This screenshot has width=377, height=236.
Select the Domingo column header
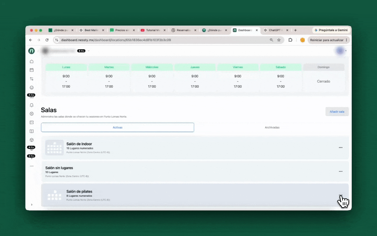323,67
